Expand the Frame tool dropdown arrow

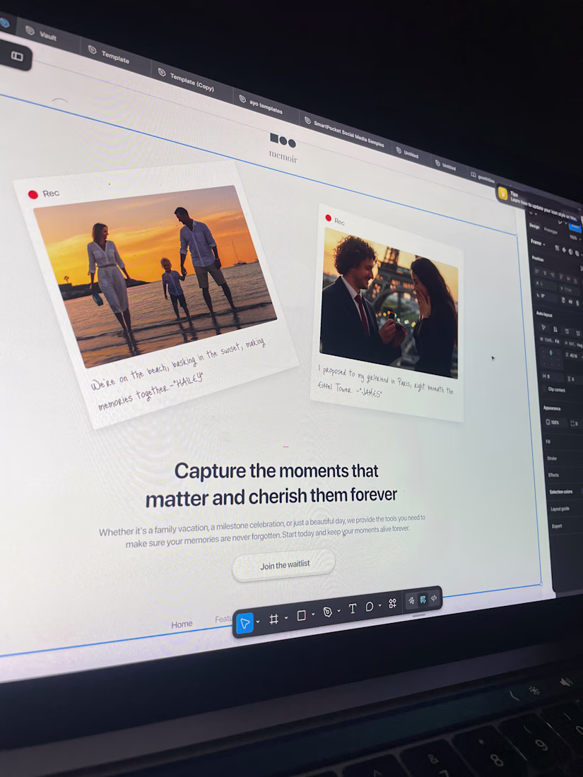(286, 618)
